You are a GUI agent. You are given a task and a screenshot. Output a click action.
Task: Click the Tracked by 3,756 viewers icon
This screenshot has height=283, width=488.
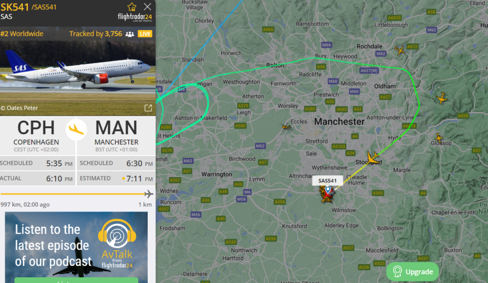click(130, 34)
